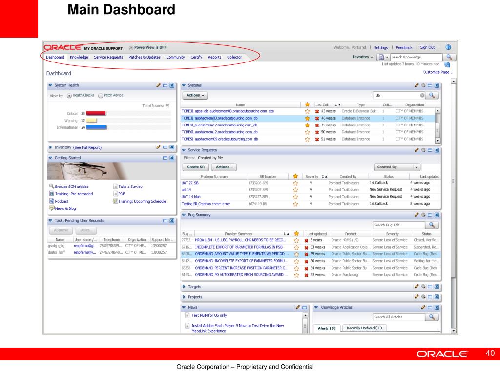Click into the Search Knowledge field
Viewport: 500px width, 375px height.
tap(416, 57)
